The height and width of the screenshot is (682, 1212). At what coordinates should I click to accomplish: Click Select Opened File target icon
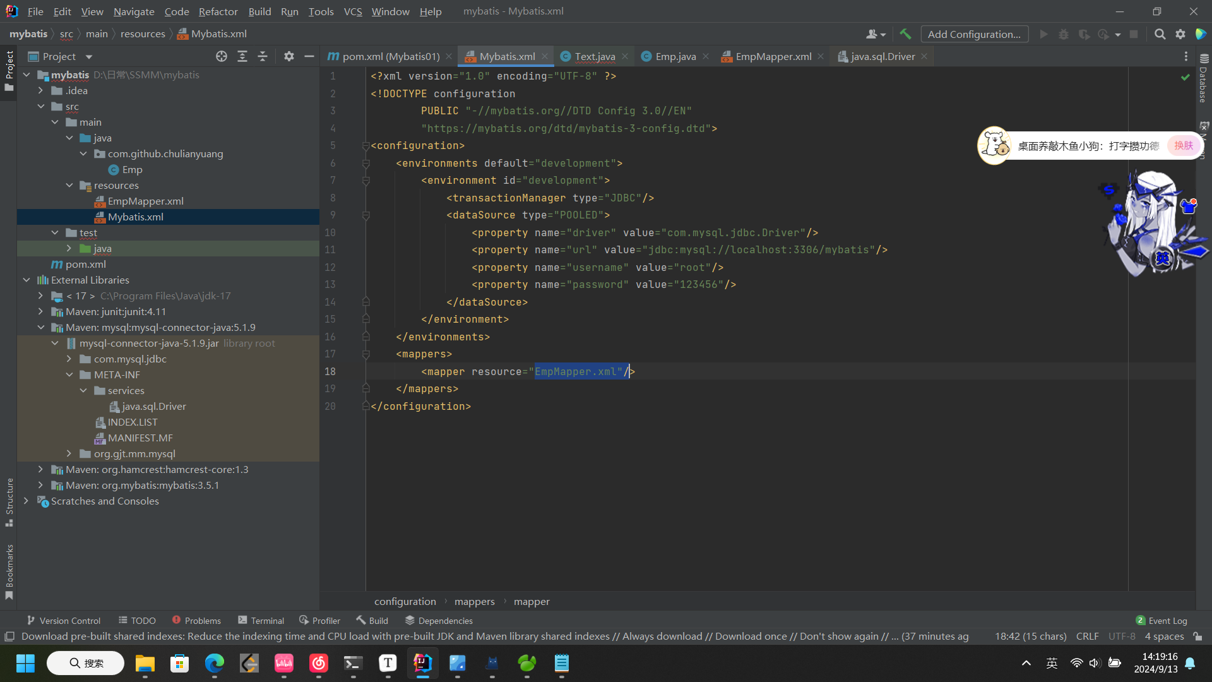222,56
